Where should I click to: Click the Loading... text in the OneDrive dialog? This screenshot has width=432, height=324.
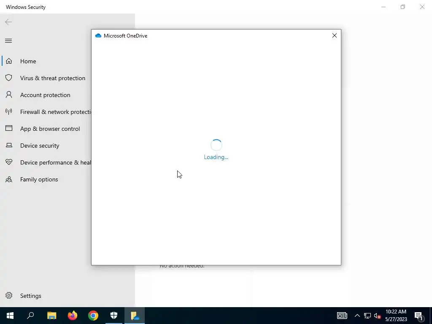pos(216,157)
